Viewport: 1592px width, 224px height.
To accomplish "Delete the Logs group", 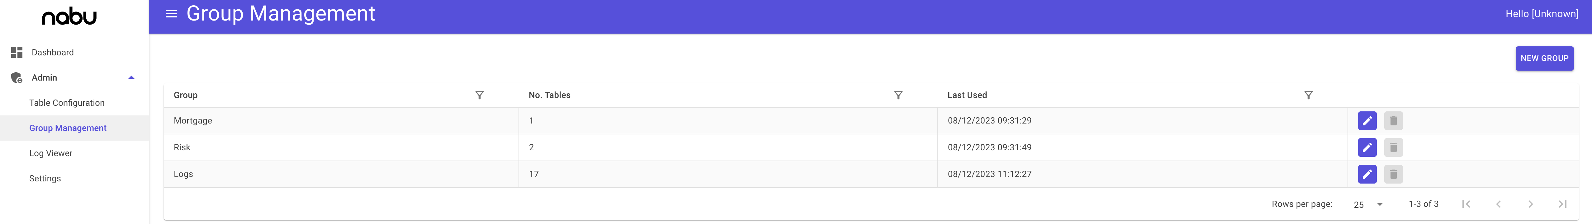I will coord(1393,175).
